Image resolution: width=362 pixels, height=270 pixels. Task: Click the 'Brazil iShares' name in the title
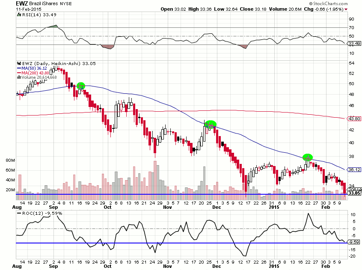pyautogui.click(x=44, y=4)
